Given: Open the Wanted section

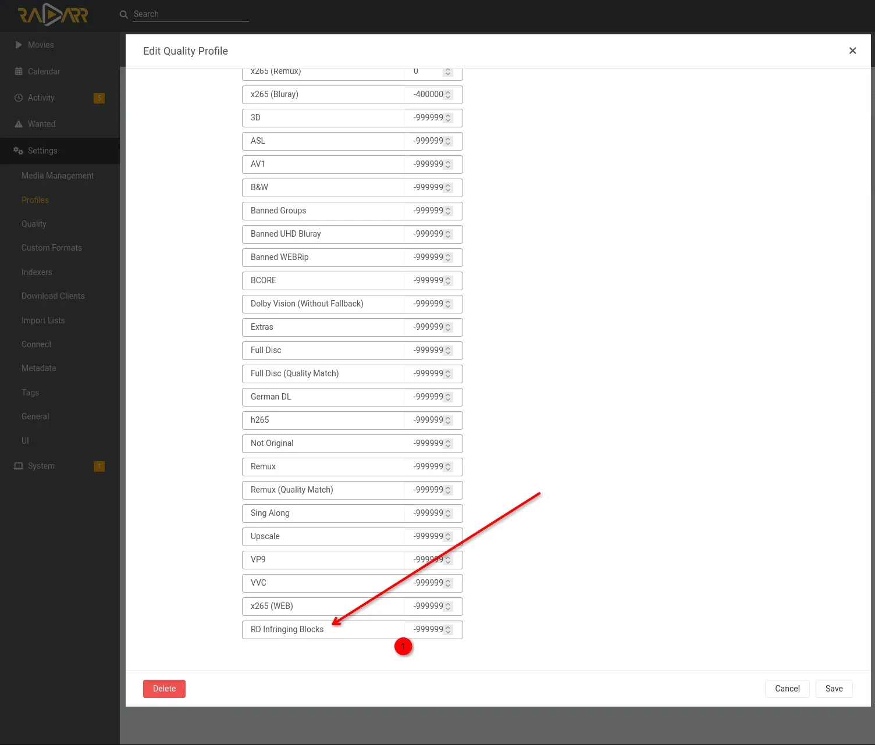Looking at the screenshot, I should pyautogui.click(x=60, y=124).
